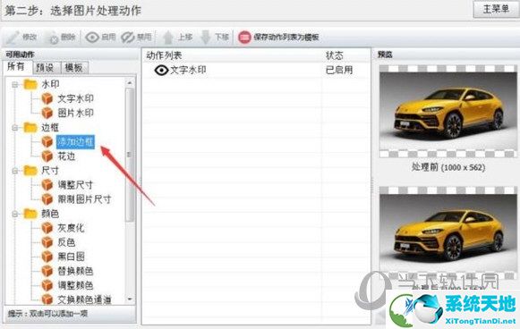Click the 限制图片尺寸 cube icon
The width and height of the screenshot is (520, 329).
47,198
